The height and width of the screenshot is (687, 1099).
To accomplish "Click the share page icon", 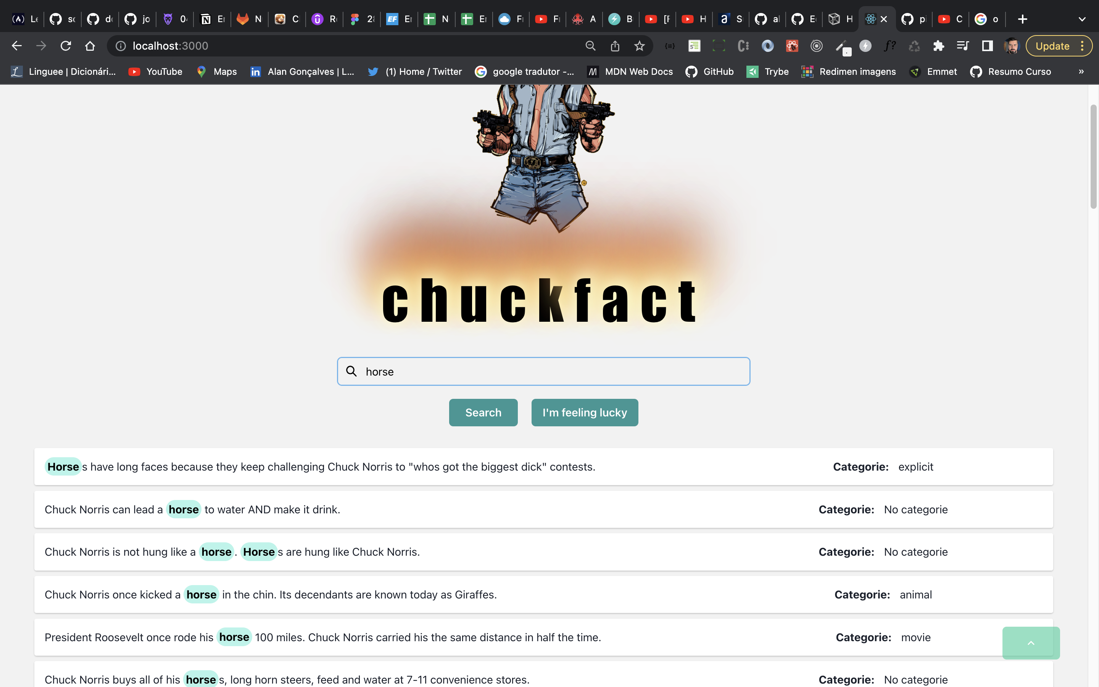I will pos(615,46).
